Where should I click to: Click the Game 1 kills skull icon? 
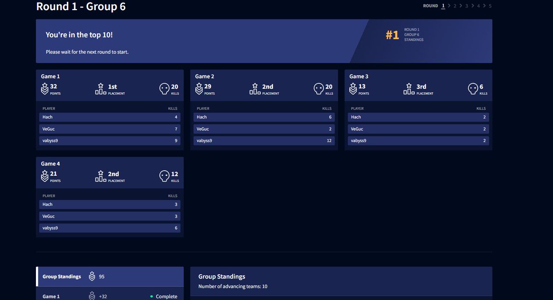(164, 89)
